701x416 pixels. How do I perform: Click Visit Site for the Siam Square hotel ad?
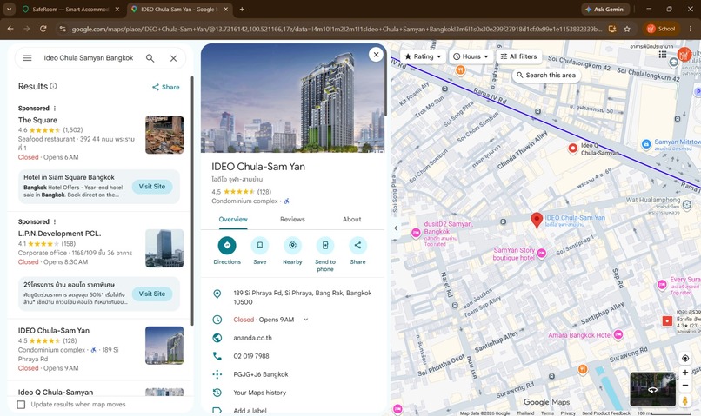(152, 187)
